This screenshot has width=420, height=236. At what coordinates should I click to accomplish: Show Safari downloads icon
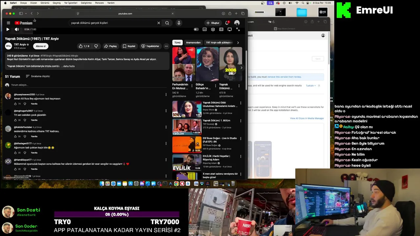click(x=223, y=13)
